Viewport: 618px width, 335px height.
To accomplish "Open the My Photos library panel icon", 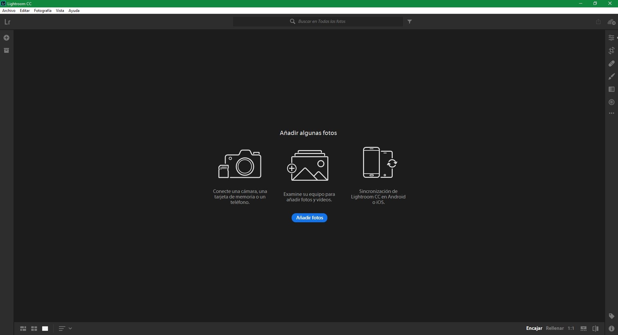I will click(6, 51).
